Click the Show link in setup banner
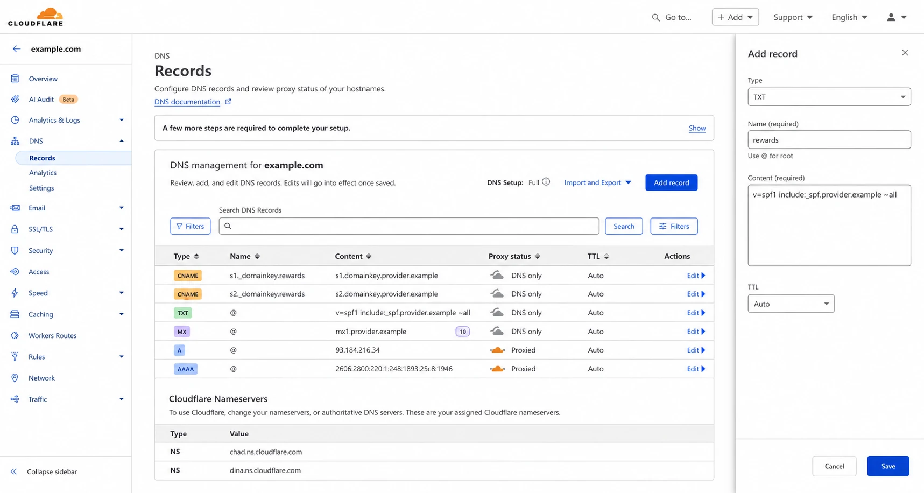Screen dimensions: 924x493 [697, 128]
